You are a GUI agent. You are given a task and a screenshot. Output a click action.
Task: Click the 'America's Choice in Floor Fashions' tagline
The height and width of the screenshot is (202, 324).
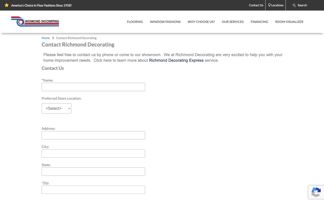tap(41, 5)
